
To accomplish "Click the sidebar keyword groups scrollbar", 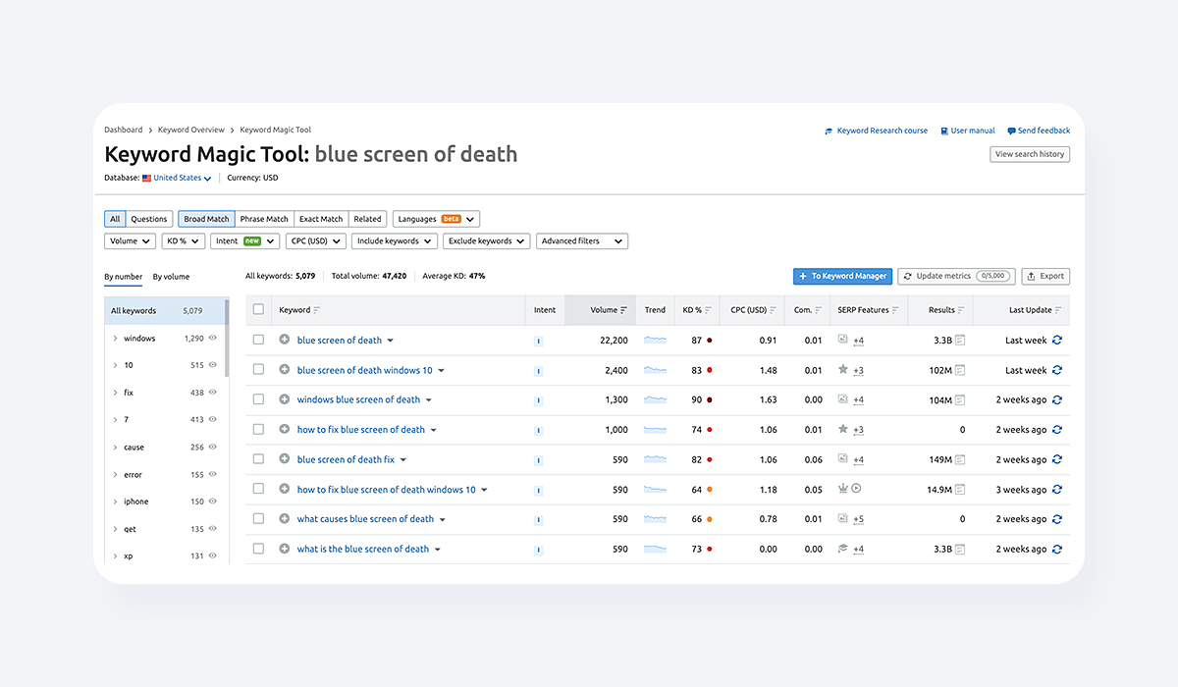I will [227, 339].
